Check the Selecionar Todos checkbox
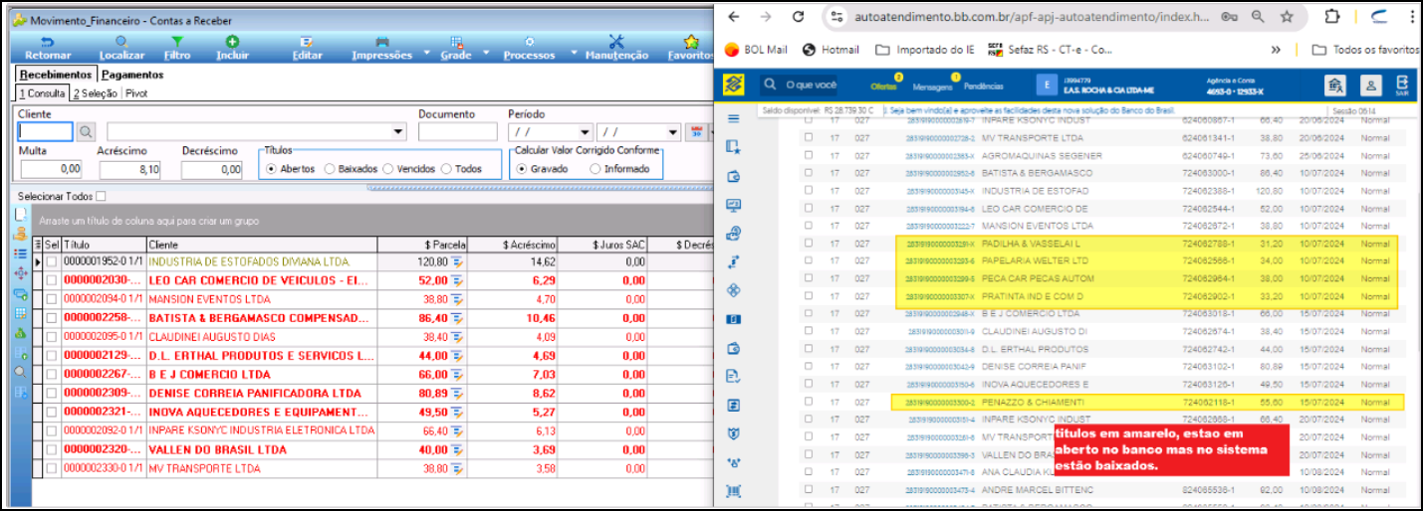The height and width of the screenshot is (511, 1423). (x=101, y=196)
